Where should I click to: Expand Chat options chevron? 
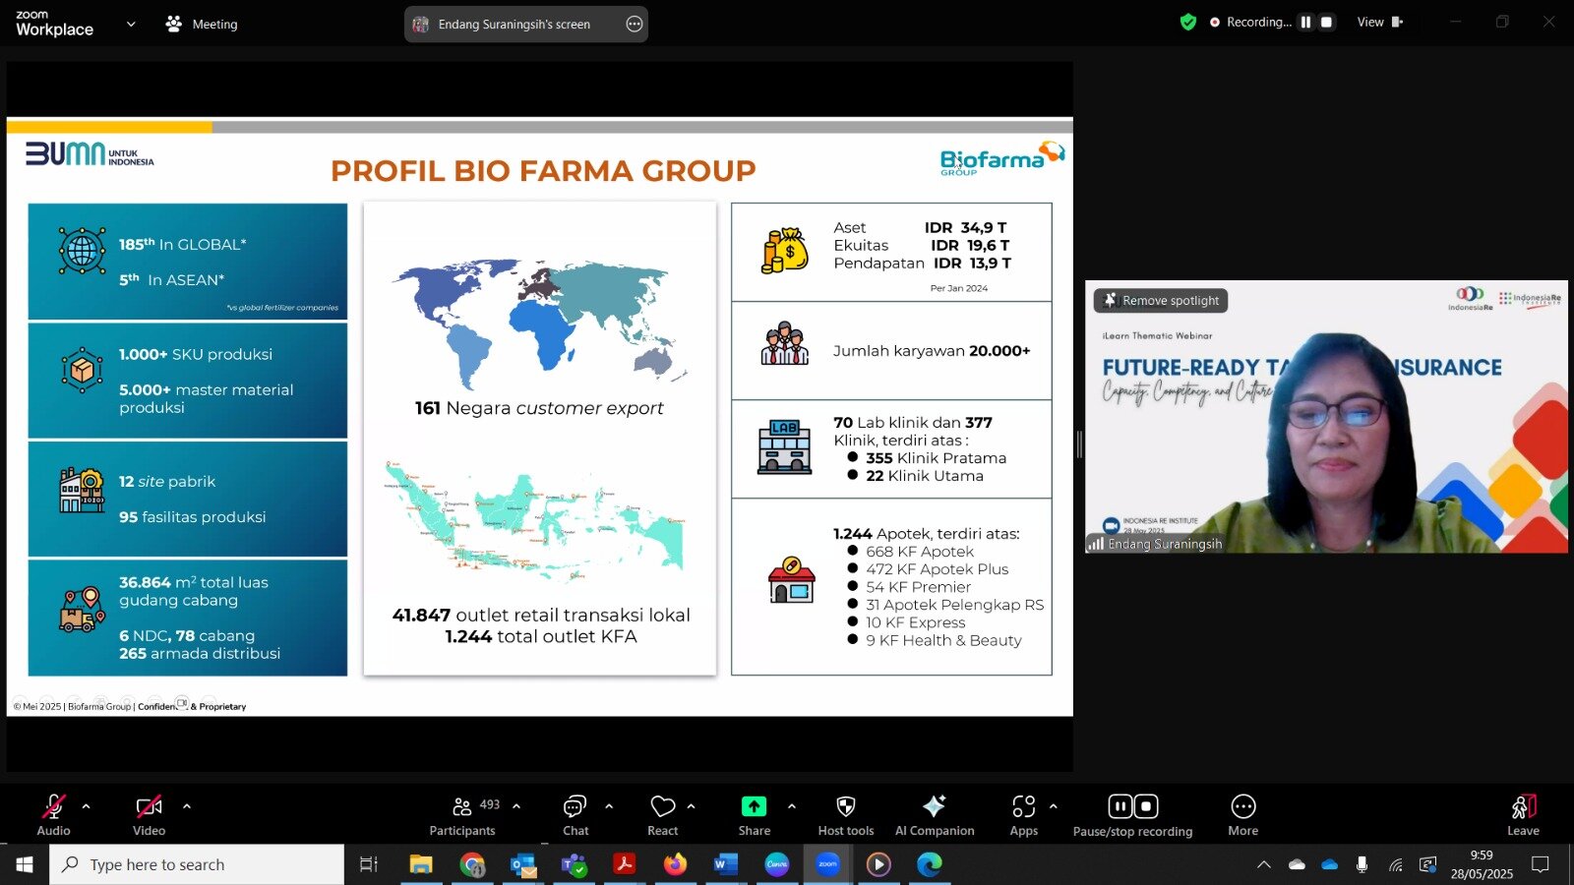tap(609, 806)
